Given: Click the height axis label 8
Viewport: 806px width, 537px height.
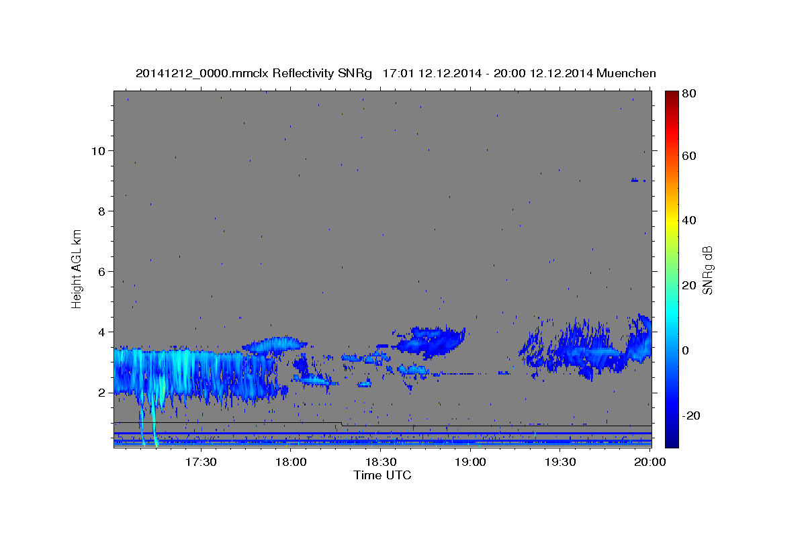Looking at the screenshot, I should [100, 211].
